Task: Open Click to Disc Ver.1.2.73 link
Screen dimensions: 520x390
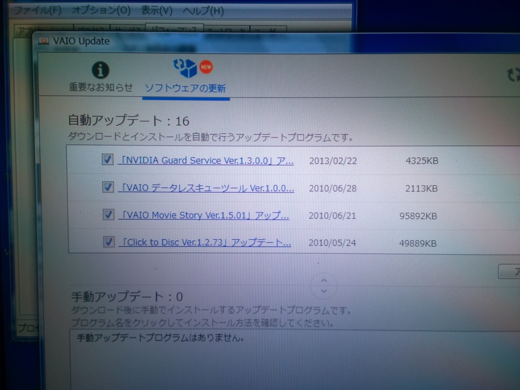Action: [x=205, y=243]
